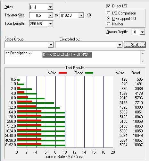The height and width of the screenshot is (161, 149).
Task: Click the read value 4179
Action: (x=139, y=94)
